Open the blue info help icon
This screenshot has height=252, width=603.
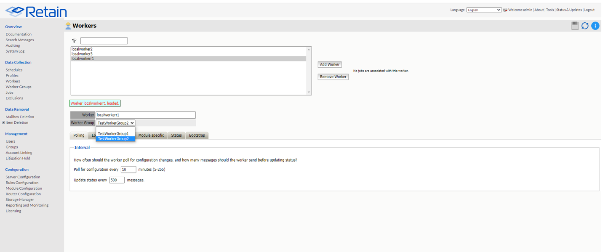[595, 26]
